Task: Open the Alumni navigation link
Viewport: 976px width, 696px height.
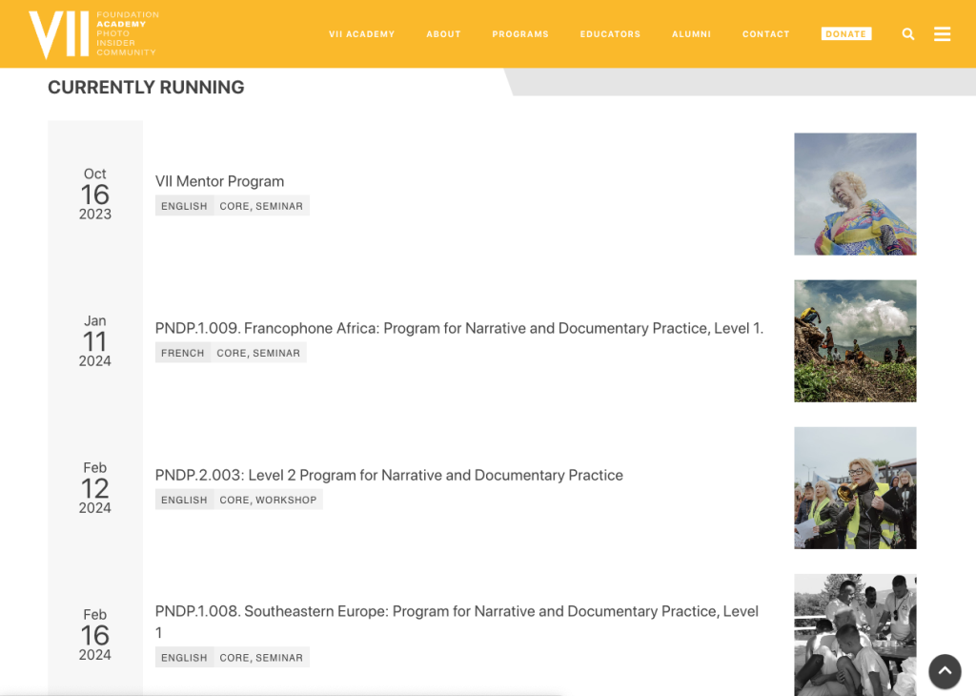Action: [691, 34]
